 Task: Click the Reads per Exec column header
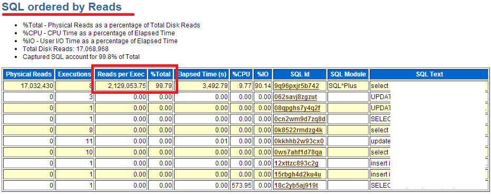click(x=121, y=74)
